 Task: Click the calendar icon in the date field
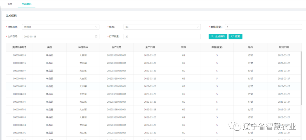click(x=96, y=37)
